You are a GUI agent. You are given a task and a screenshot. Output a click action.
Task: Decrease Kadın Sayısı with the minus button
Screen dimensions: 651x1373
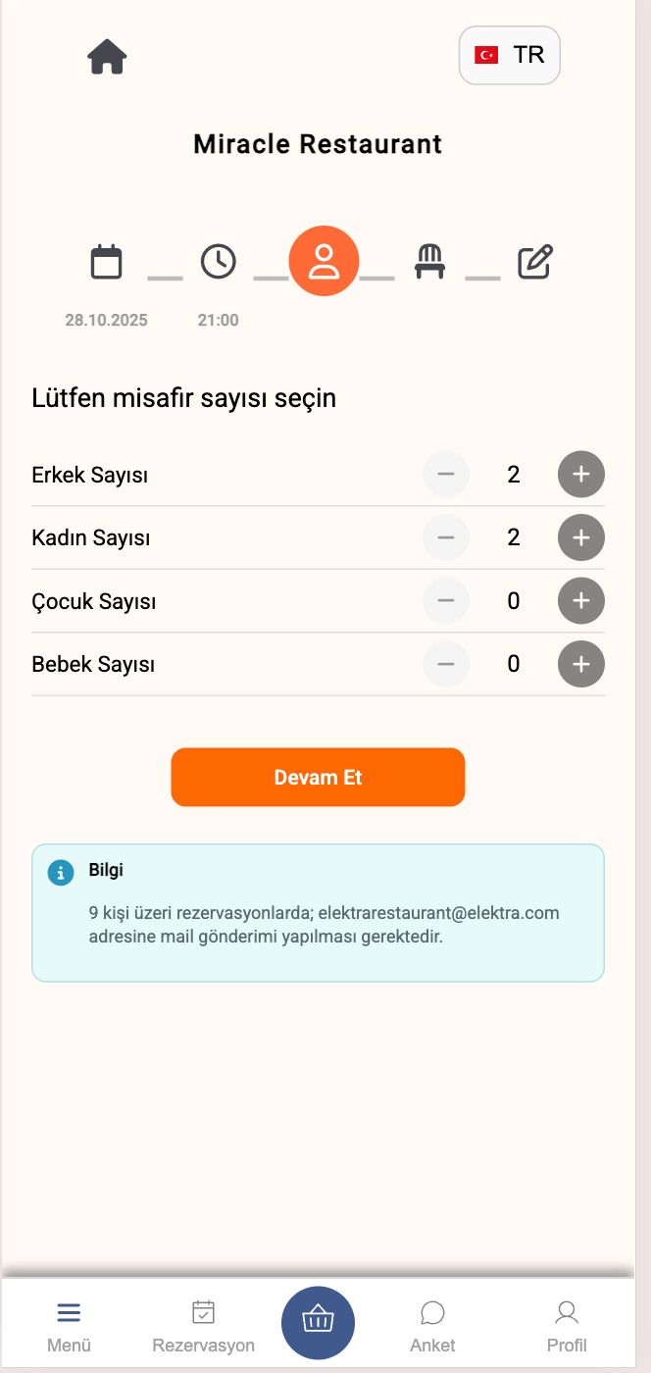(x=445, y=537)
